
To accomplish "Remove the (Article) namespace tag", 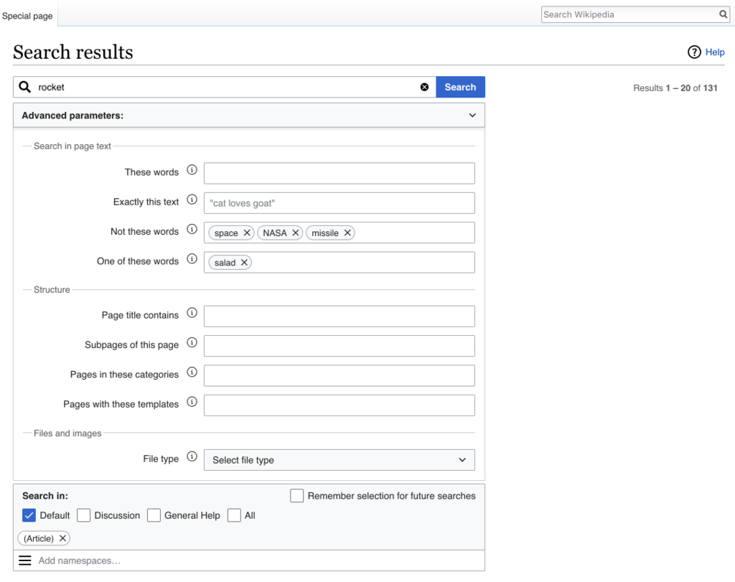I will pos(62,538).
